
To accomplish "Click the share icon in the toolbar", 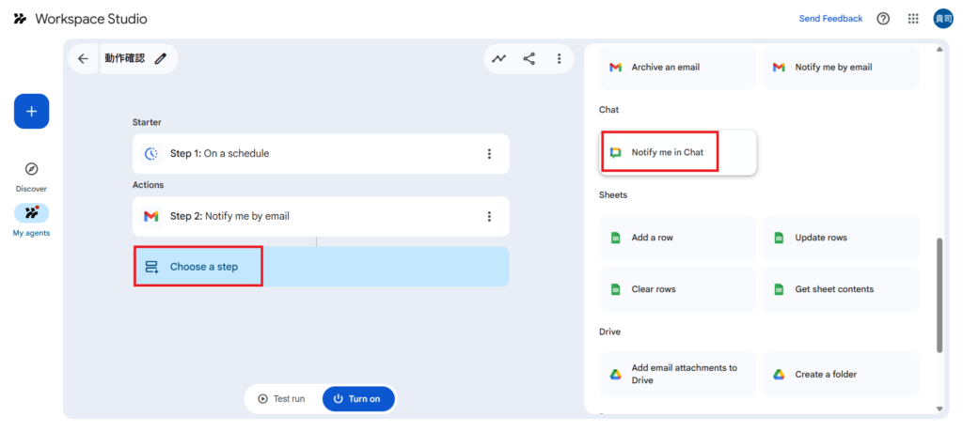I will (529, 58).
